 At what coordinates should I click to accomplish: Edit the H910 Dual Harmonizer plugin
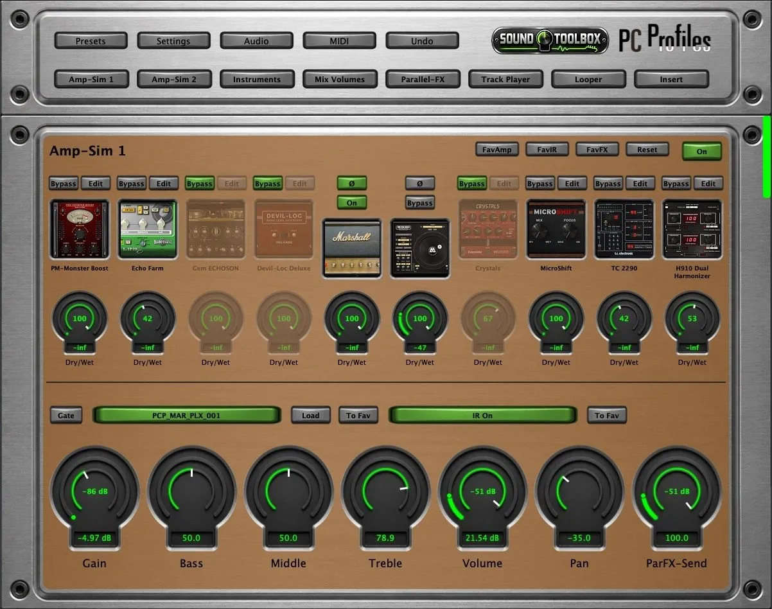[x=708, y=184]
